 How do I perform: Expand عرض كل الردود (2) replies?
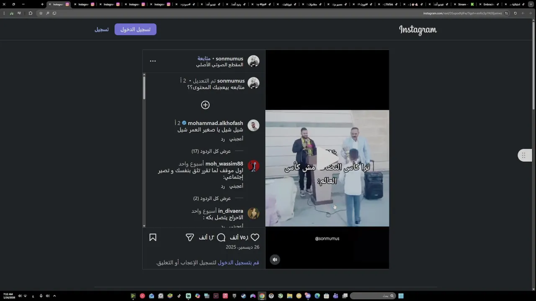click(x=212, y=199)
